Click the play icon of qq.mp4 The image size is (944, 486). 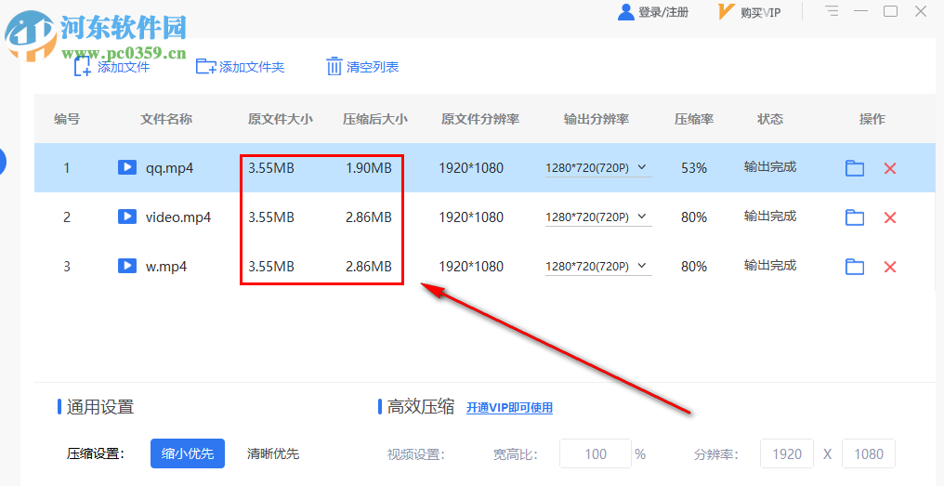tap(127, 167)
